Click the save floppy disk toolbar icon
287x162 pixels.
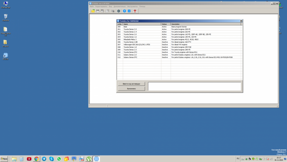coord(98,11)
